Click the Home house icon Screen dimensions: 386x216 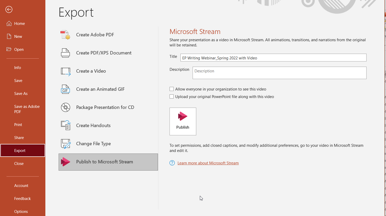pyautogui.click(x=9, y=23)
